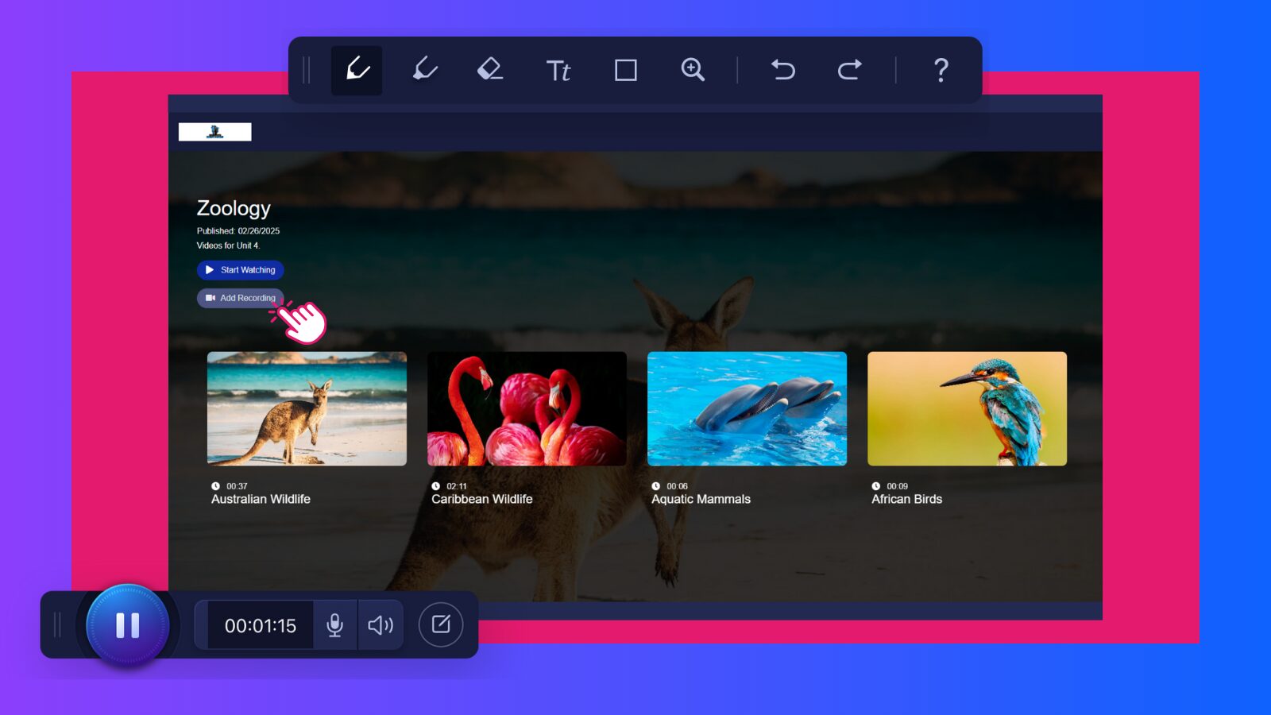Screen dimensions: 1271x715
Task: Select the Text (Tt) tool
Action: click(558, 71)
